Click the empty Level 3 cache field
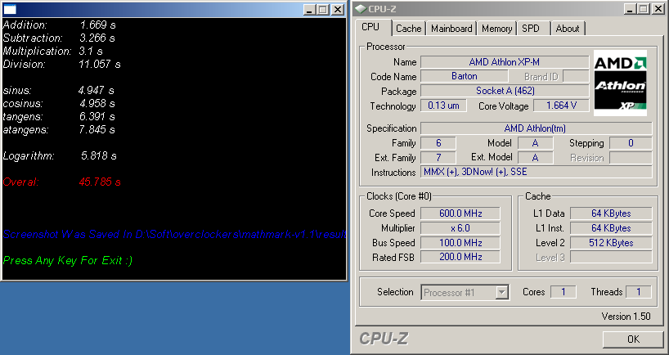This screenshot has width=669, height=355. click(611, 258)
